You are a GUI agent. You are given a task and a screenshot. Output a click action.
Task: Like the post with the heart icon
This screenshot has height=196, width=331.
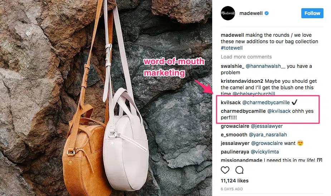(x=225, y=170)
